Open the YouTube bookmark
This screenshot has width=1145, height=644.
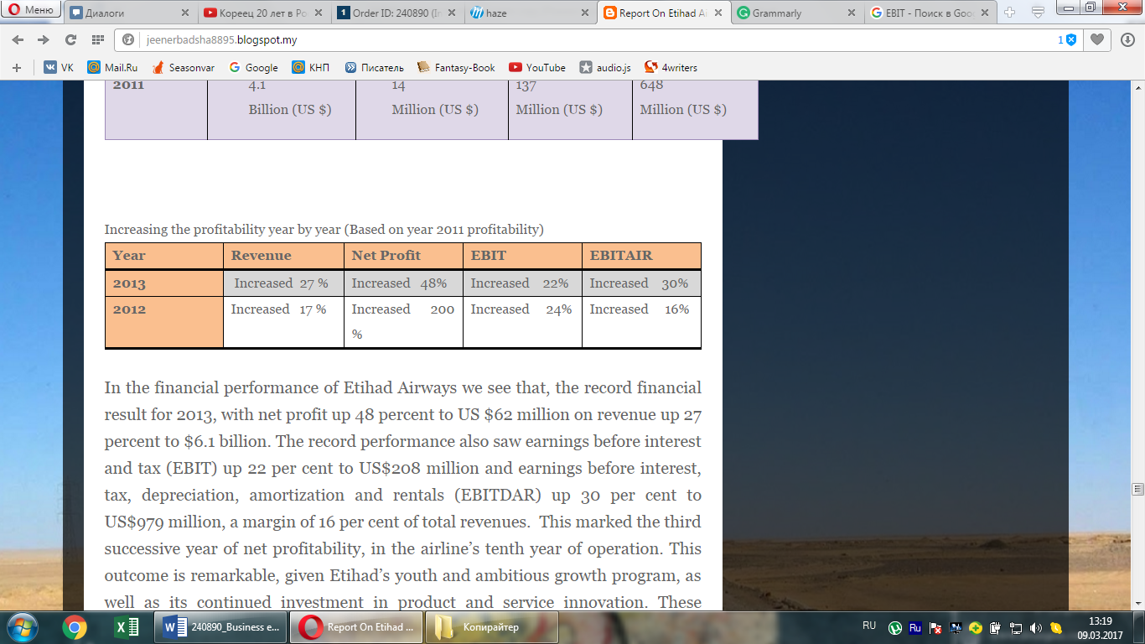[536, 67]
